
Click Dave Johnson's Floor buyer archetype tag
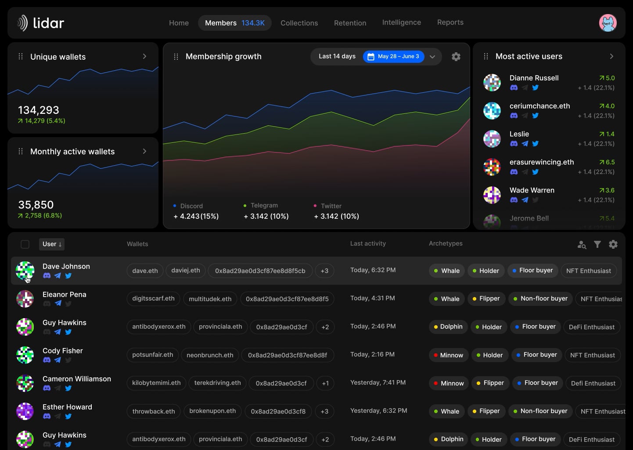click(532, 271)
